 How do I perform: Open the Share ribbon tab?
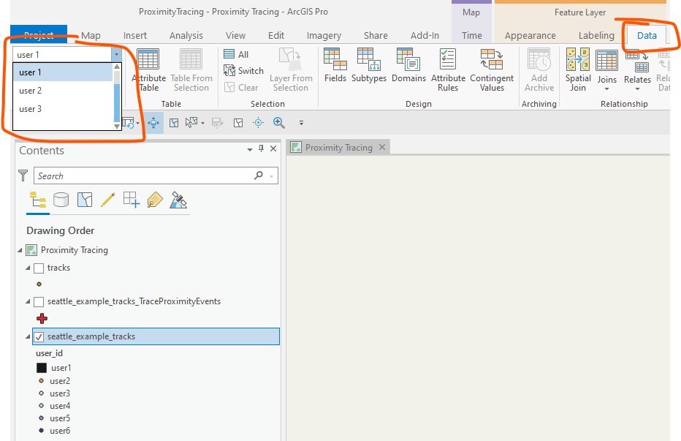[376, 36]
